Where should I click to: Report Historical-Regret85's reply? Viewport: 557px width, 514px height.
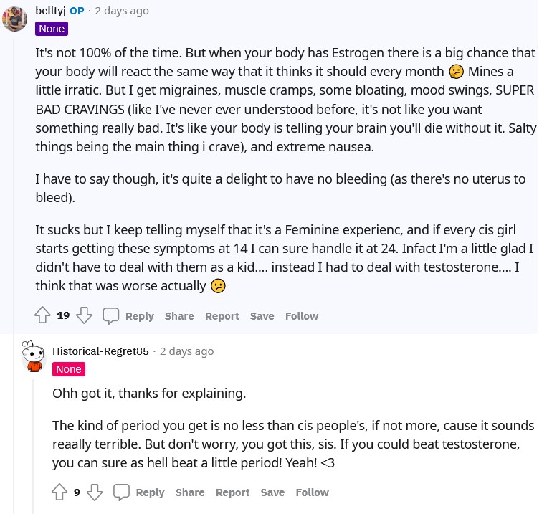[x=233, y=492]
